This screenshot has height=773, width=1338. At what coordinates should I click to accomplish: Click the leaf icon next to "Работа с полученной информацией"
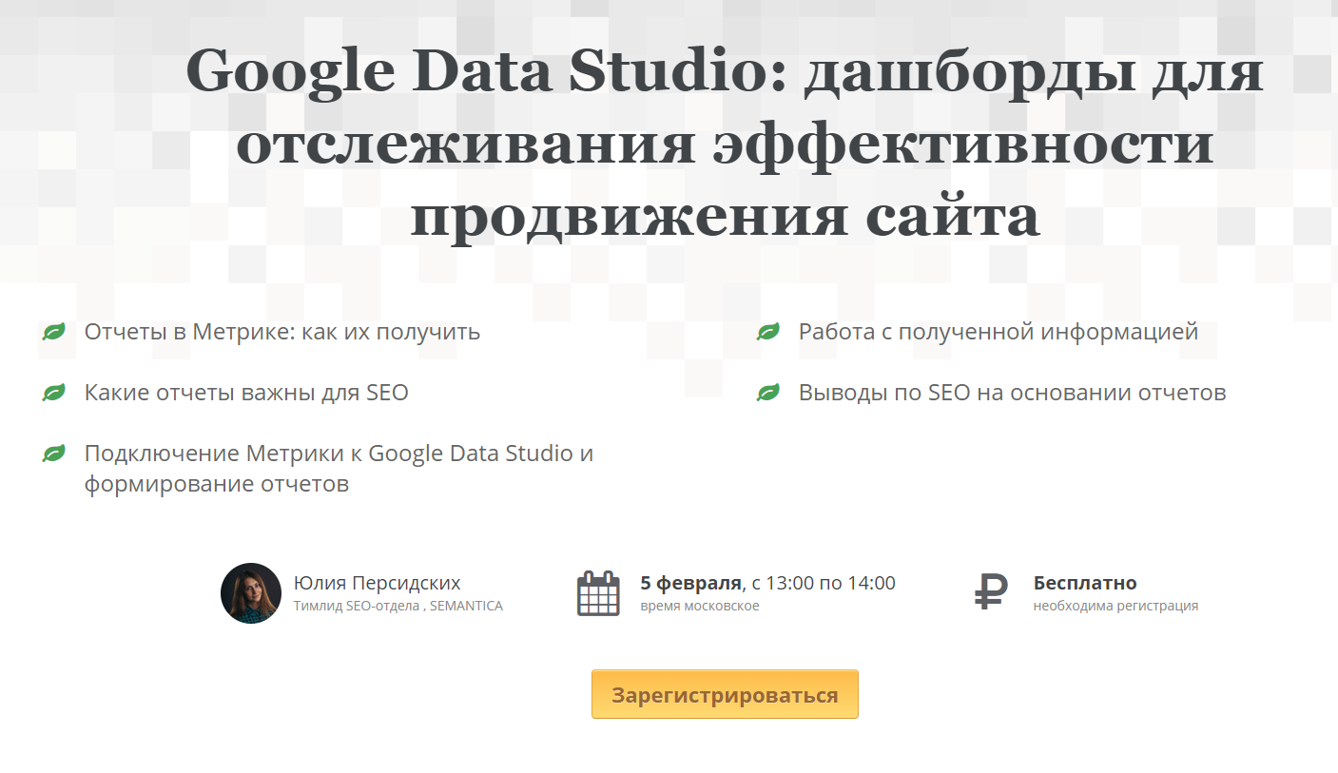tap(768, 332)
